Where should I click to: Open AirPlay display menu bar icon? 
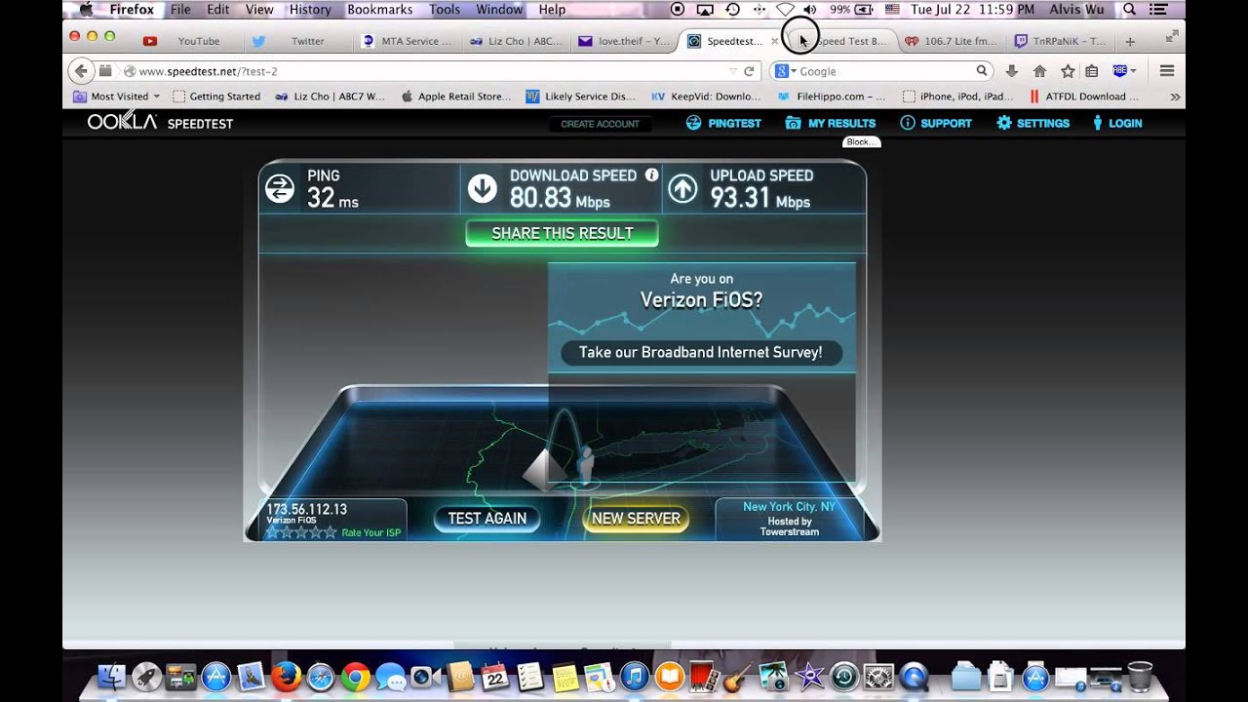705,10
